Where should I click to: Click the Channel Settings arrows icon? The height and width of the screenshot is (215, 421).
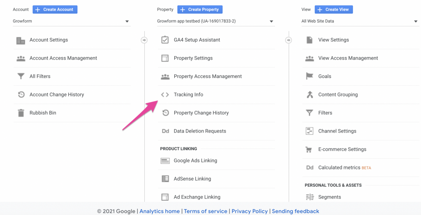pos(310,131)
